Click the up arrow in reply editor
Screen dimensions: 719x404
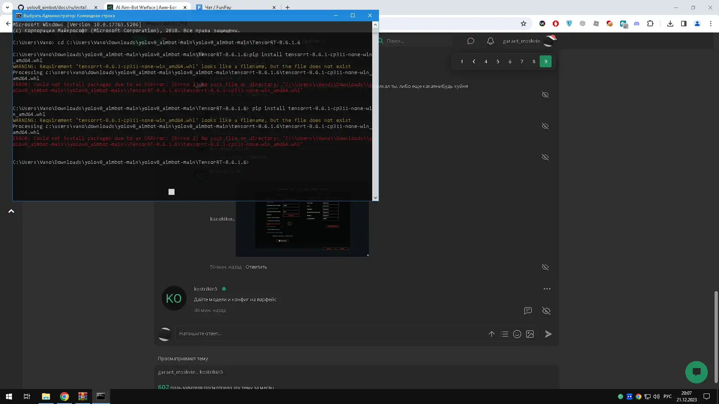(x=492, y=334)
